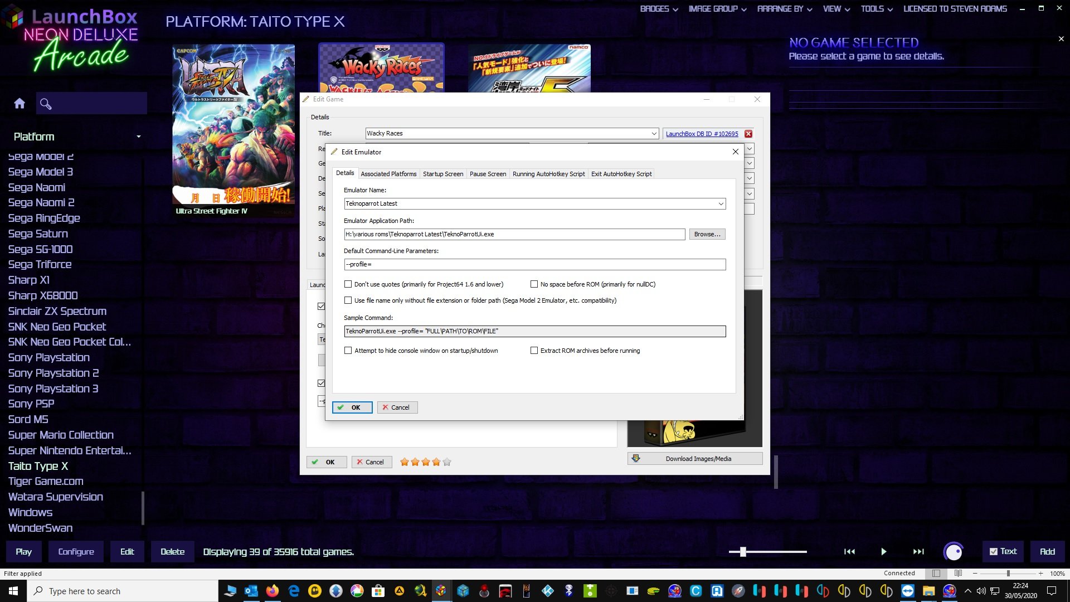Click in Default Command-Line Parameters field
Viewport: 1070px width, 602px height.
534,264
